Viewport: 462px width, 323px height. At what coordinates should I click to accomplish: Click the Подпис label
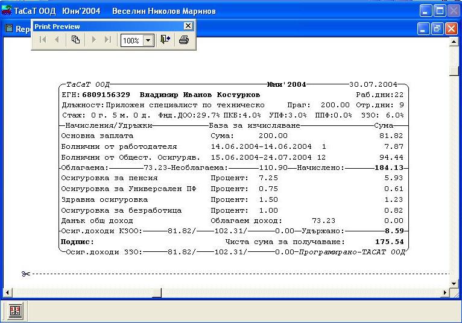pos(77,242)
